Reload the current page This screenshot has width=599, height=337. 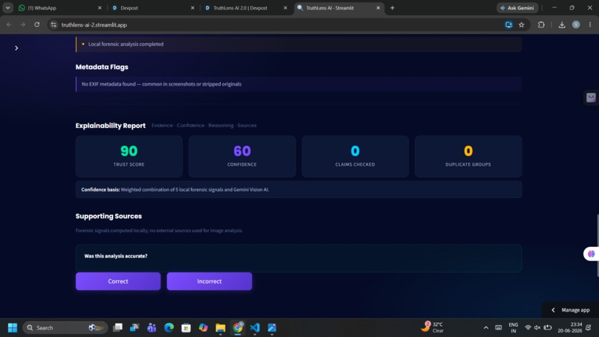click(36, 25)
